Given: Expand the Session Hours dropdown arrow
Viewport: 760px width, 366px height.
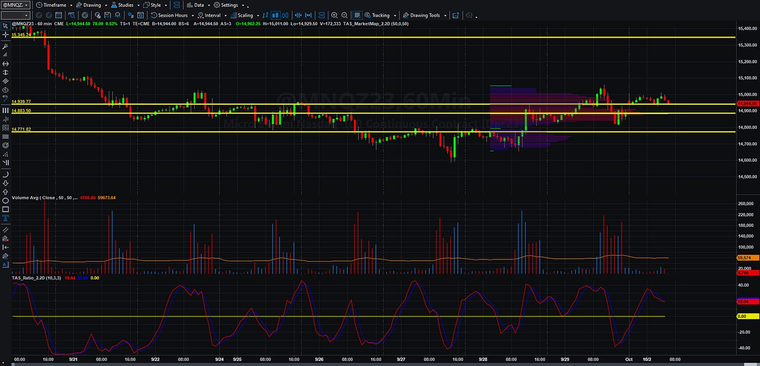Looking at the screenshot, I should tap(193, 16).
